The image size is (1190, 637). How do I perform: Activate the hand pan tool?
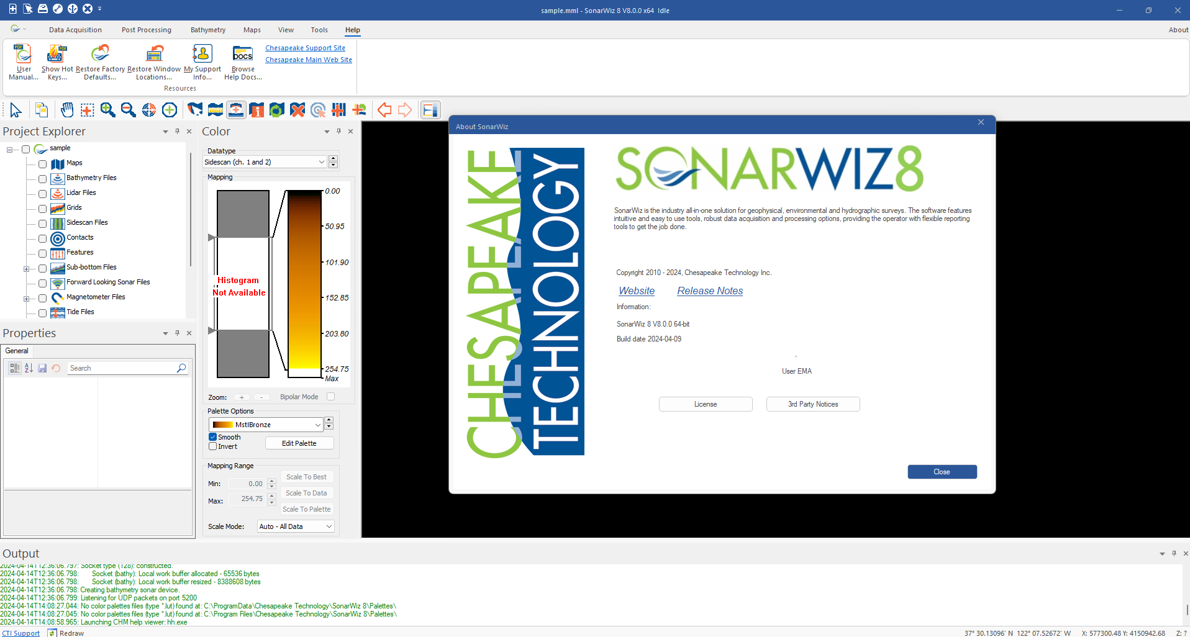click(67, 110)
